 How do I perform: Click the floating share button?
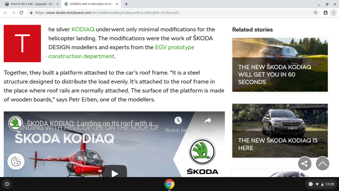[305, 164]
